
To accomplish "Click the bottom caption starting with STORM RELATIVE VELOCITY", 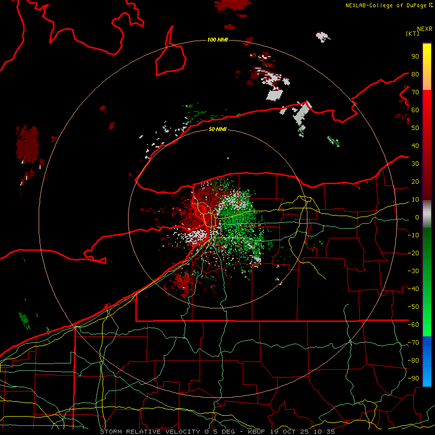I will [x=217, y=432].
